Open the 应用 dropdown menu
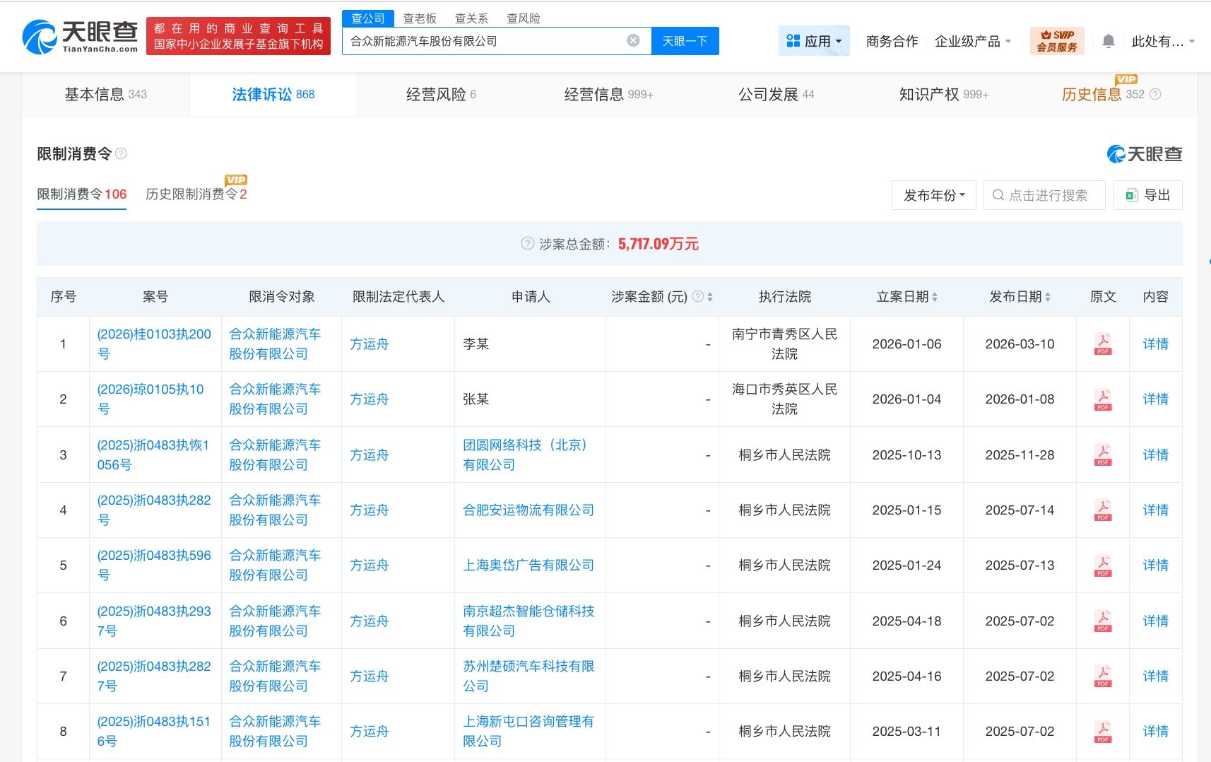Viewport: 1211px width, 762px height. coord(814,41)
